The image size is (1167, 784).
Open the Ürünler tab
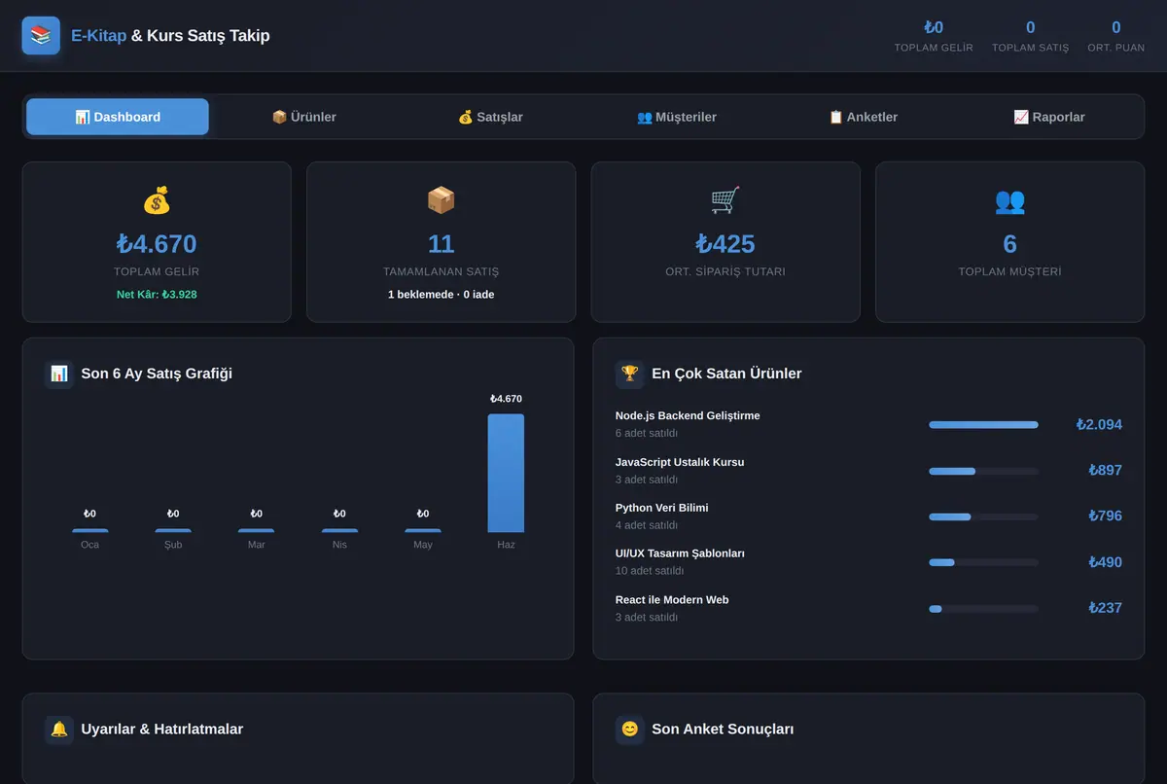303,117
